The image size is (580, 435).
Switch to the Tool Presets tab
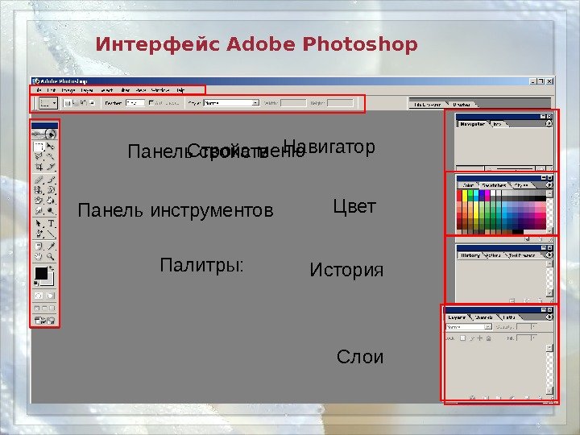[521, 255]
